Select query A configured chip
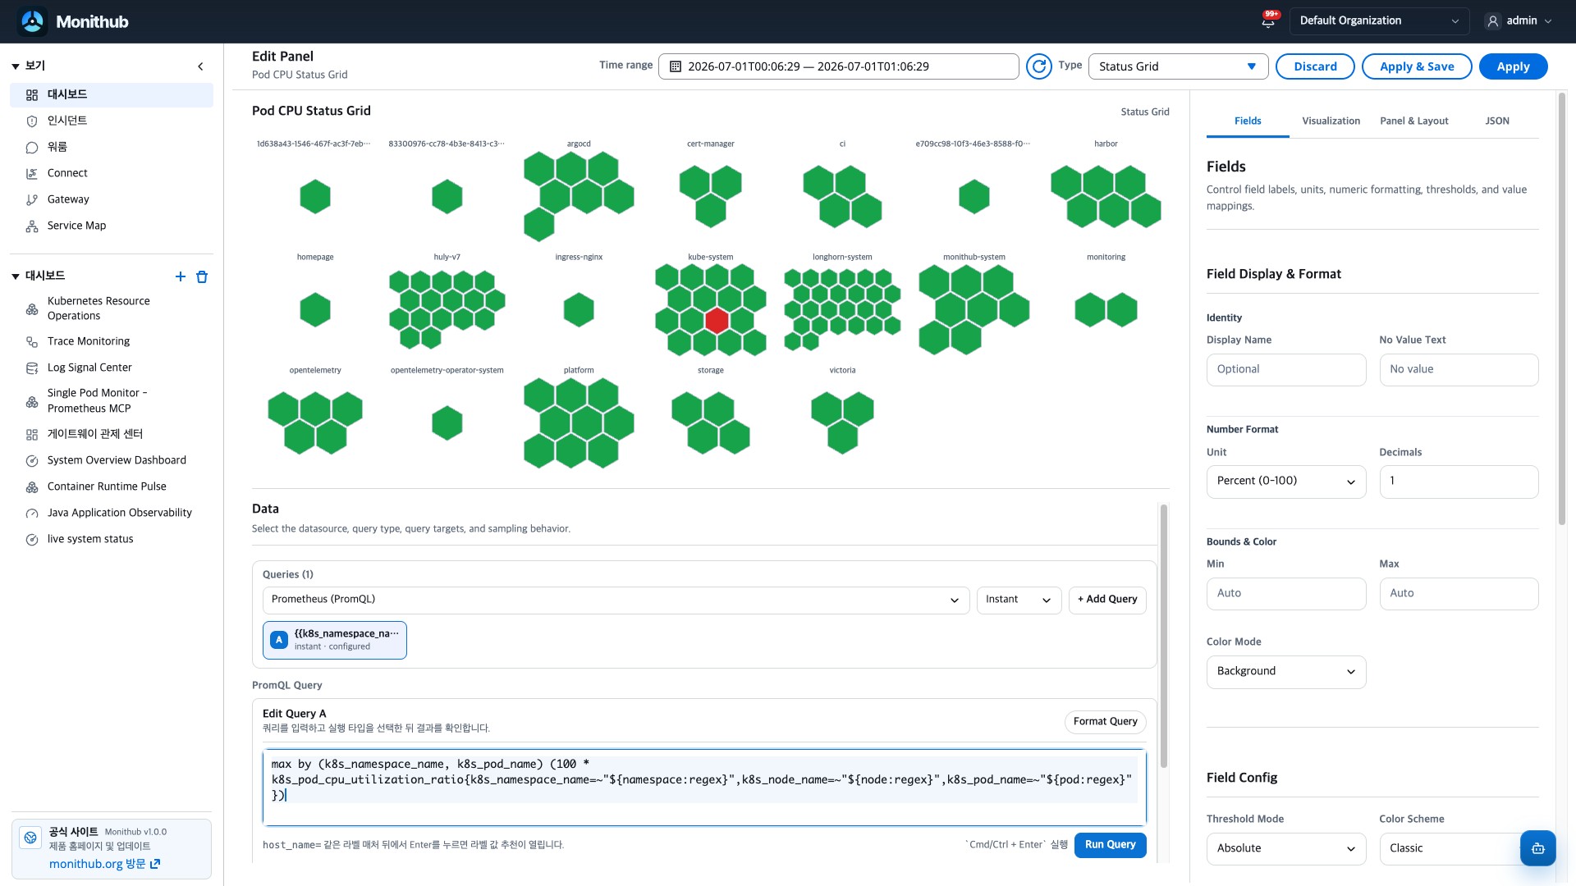 335,640
